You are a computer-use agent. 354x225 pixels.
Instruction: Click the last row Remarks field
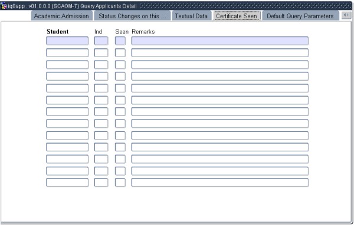220,183
